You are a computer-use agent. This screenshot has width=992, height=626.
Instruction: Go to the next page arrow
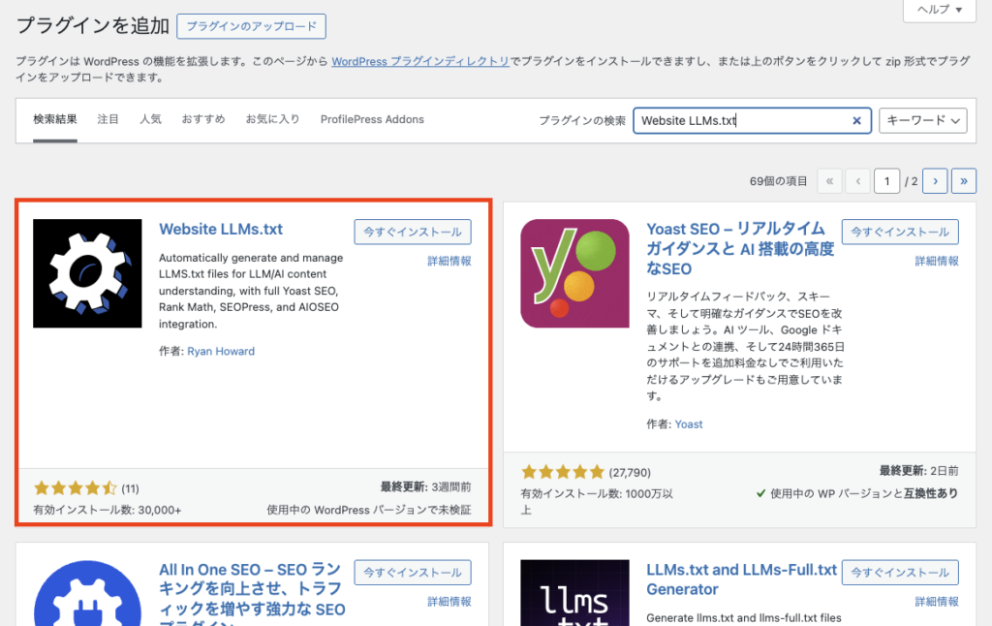934,180
